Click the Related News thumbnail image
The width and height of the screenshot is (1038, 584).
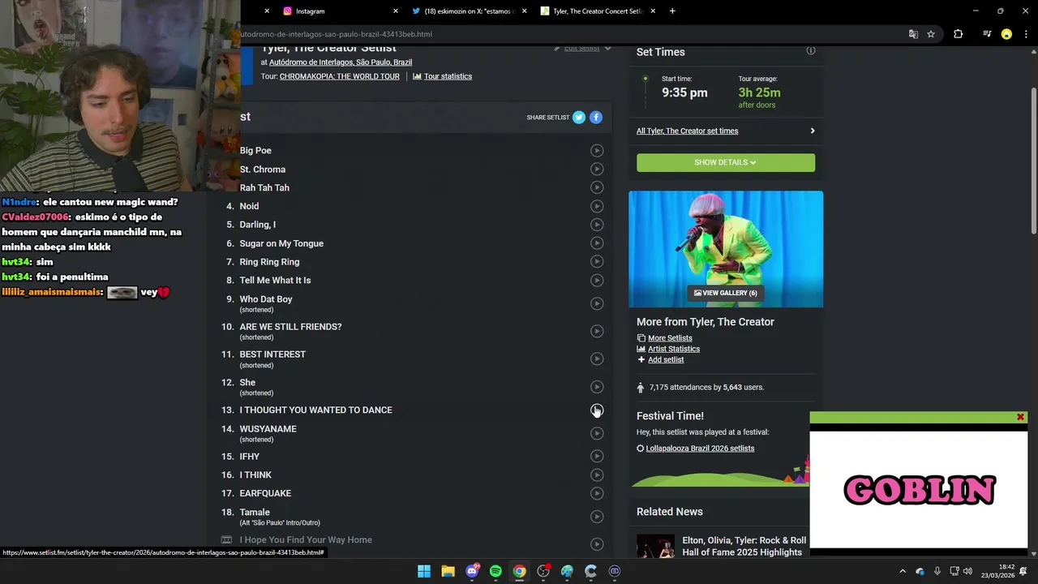655,546
